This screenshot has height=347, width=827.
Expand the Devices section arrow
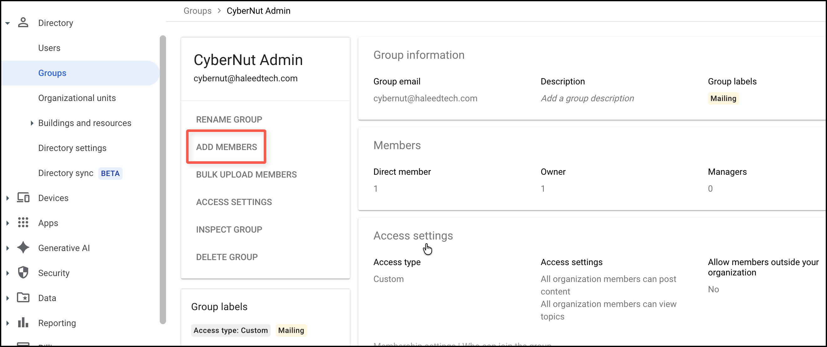8,198
